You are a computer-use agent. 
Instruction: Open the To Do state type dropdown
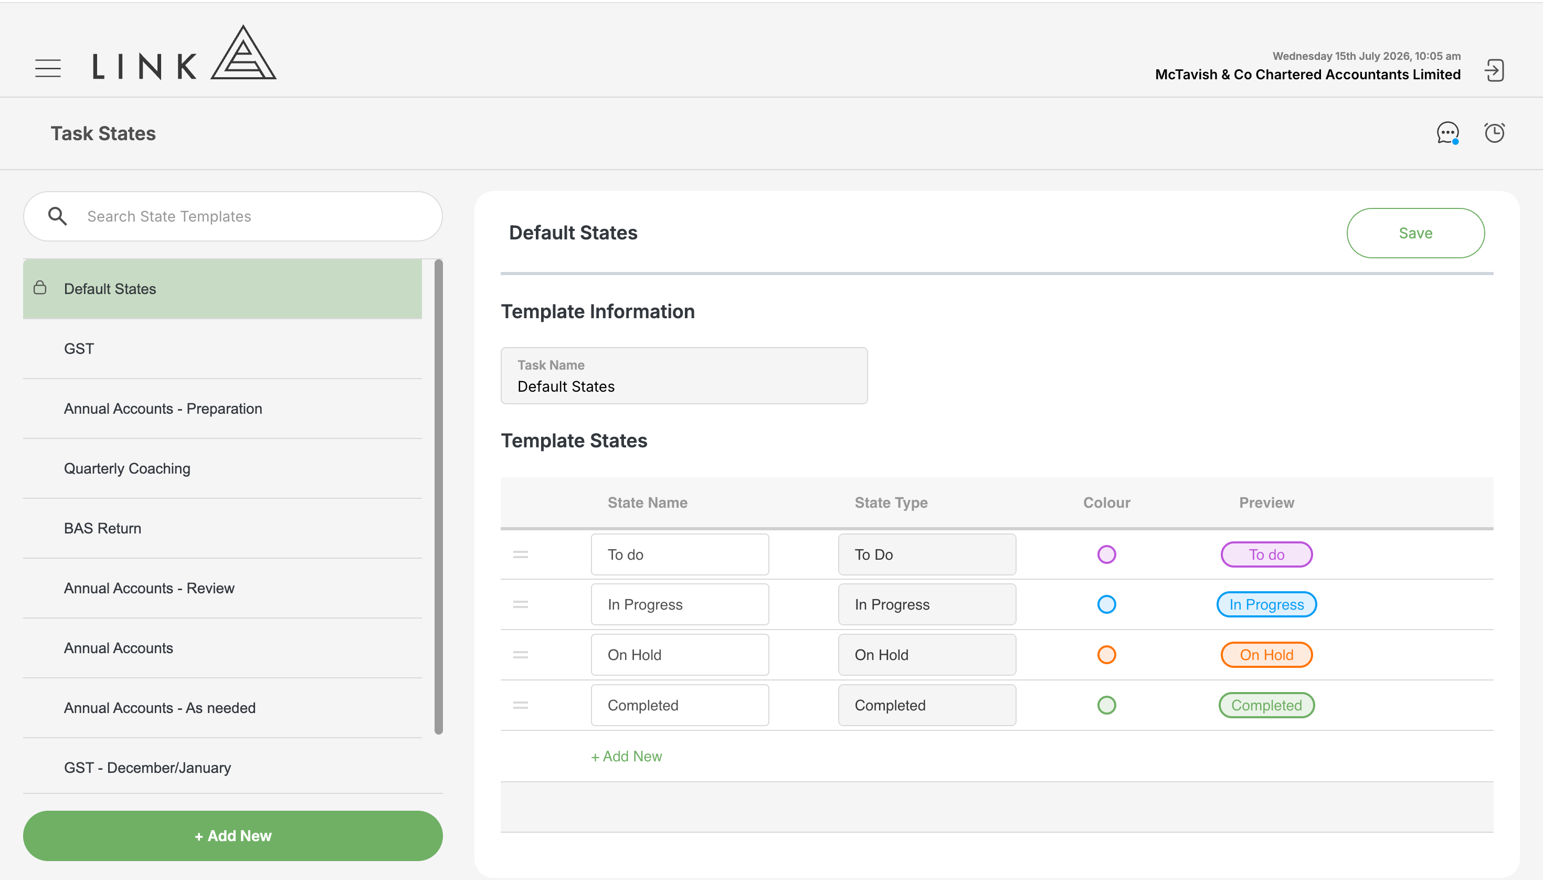tap(927, 554)
